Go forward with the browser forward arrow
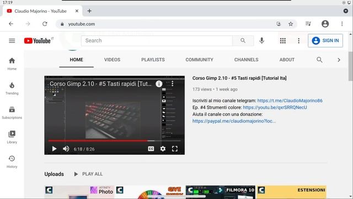The width and height of the screenshot is (353, 199). click(x=28, y=24)
